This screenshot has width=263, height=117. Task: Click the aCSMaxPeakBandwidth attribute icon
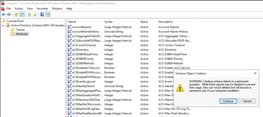[70, 113]
